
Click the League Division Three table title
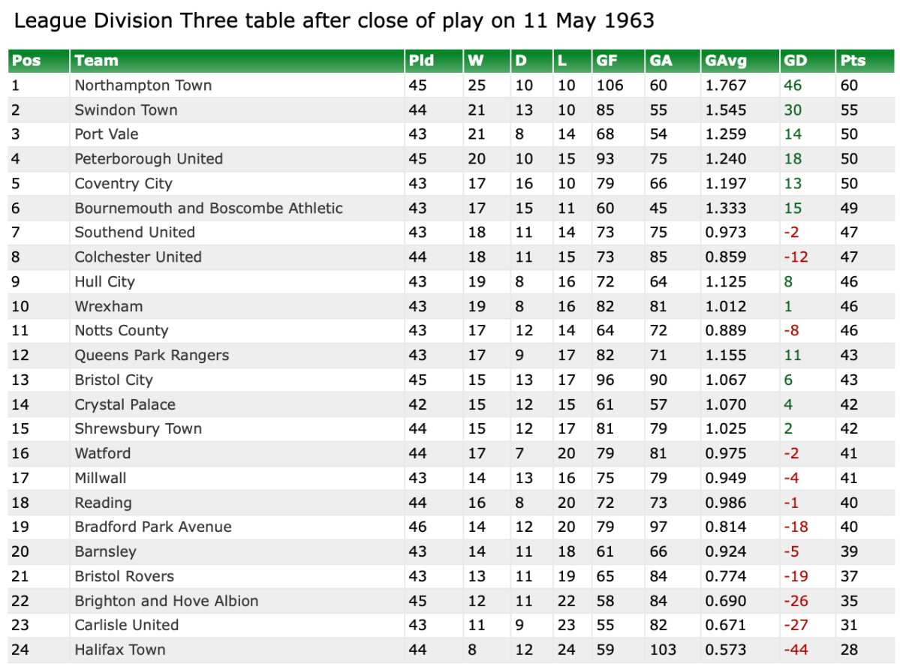(x=334, y=20)
